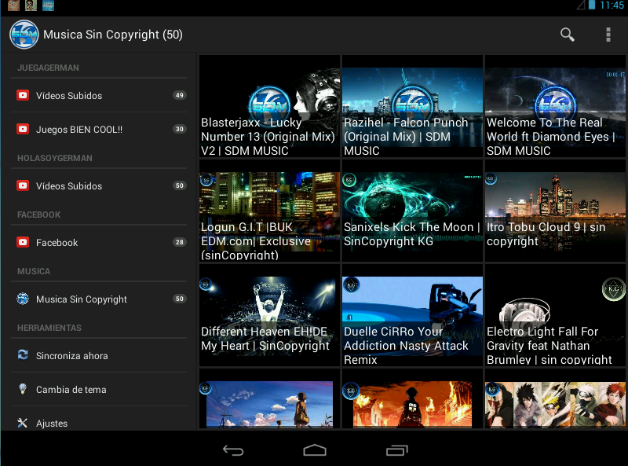Screen dimensions: 628x466
Task: Open Sanixels Kick The Moon video
Action: (412, 211)
